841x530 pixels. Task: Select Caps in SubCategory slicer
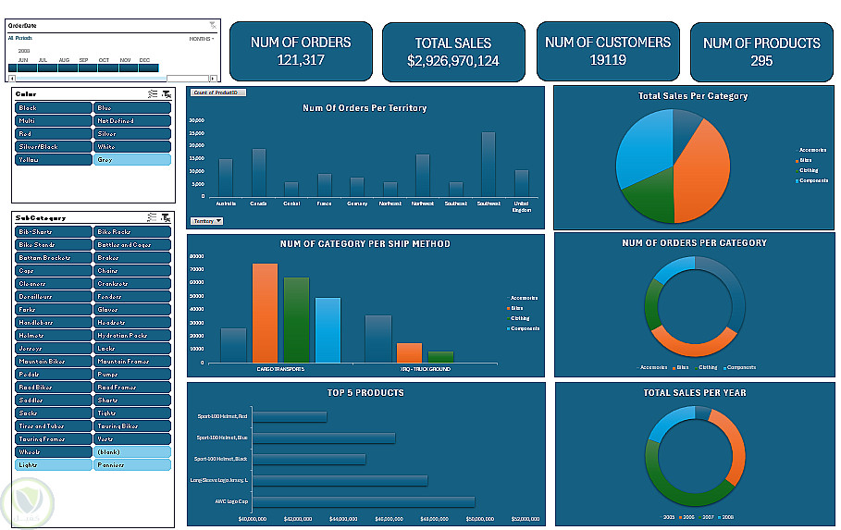pos(53,270)
